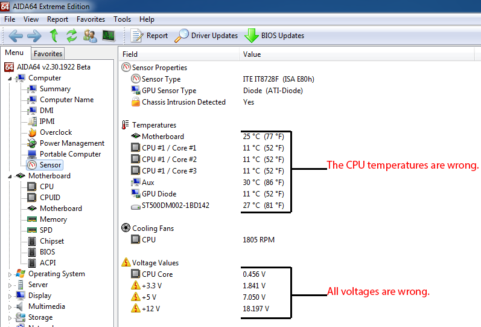Viewport: 481px width, 327px height.
Task: Expand the Multimedia node
Action: click(10, 307)
